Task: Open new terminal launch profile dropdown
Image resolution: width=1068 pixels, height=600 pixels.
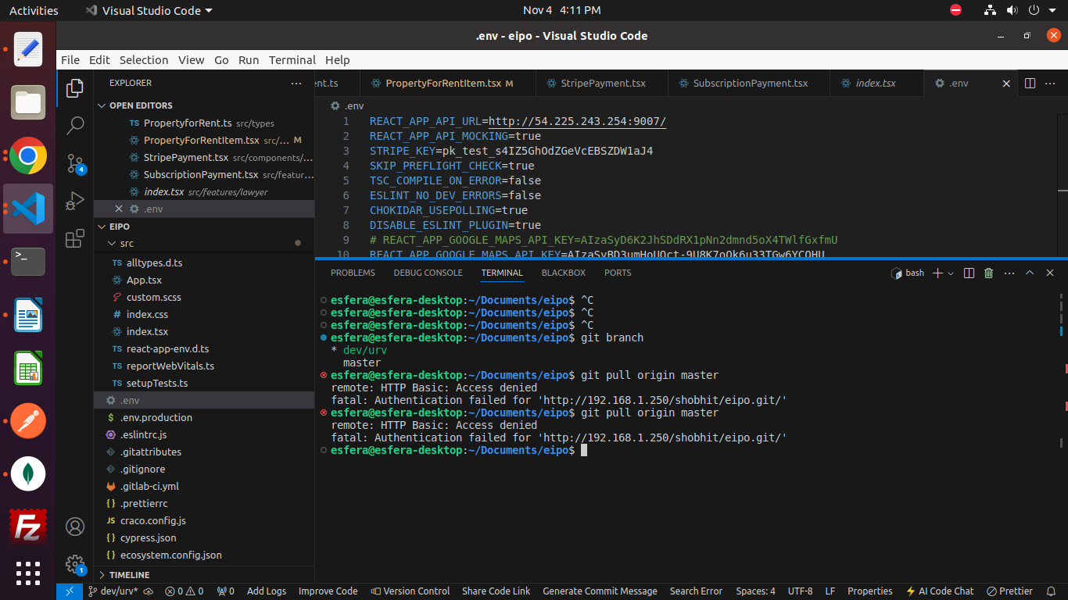Action: click(x=951, y=273)
